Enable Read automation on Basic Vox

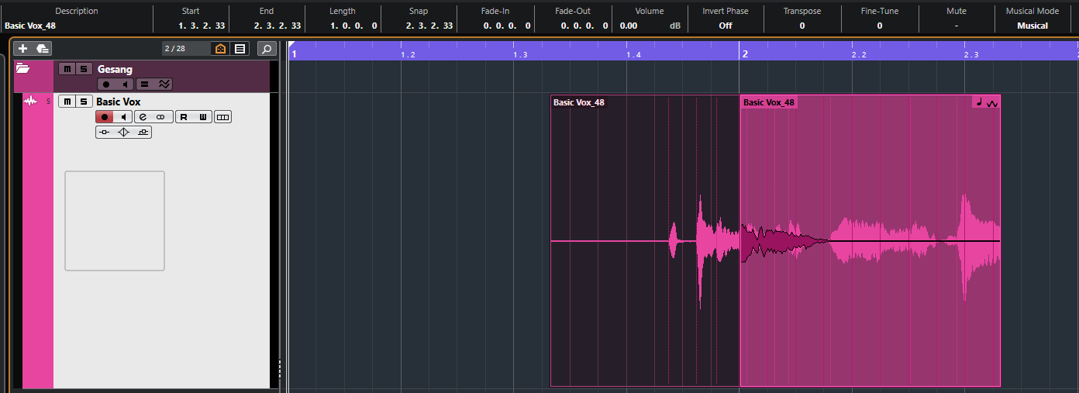(x=184, y=117)
